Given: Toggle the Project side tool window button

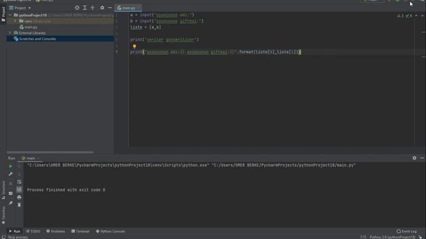Looking at the screenshot, I should [x=3, y=14].
